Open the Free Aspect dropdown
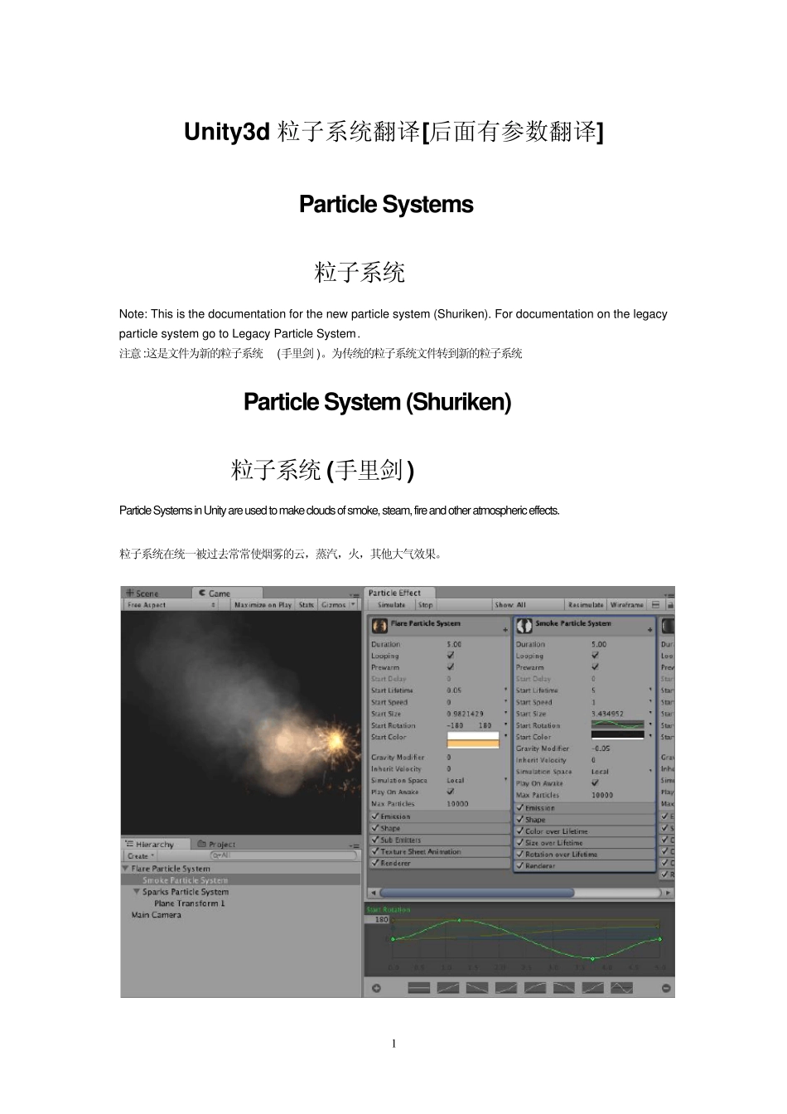 pos(171,605)
